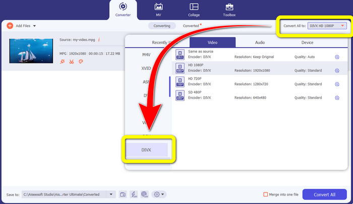
Task: Open the cut scissors tool
Action: tap(72, 61)
